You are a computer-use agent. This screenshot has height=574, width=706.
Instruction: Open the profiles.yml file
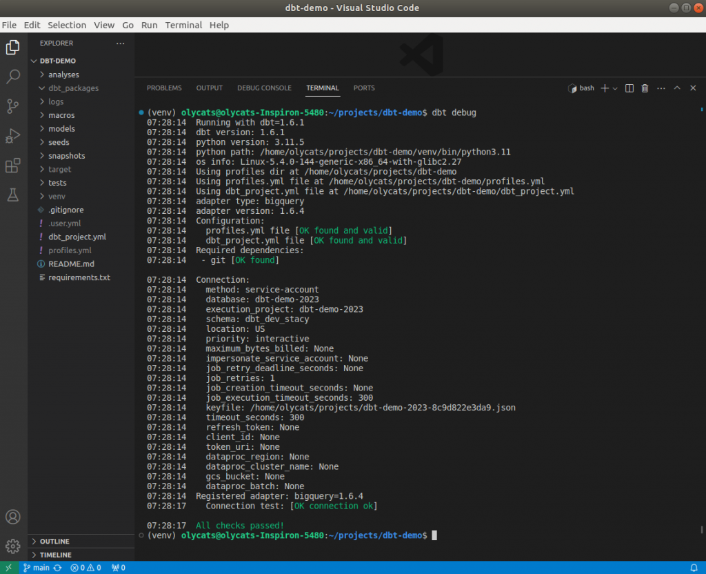(81, 250)
